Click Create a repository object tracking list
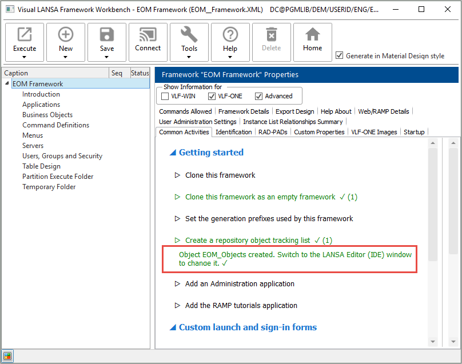Image resolution: width=462 pixels, height=364 pixels. pos(248,241)
